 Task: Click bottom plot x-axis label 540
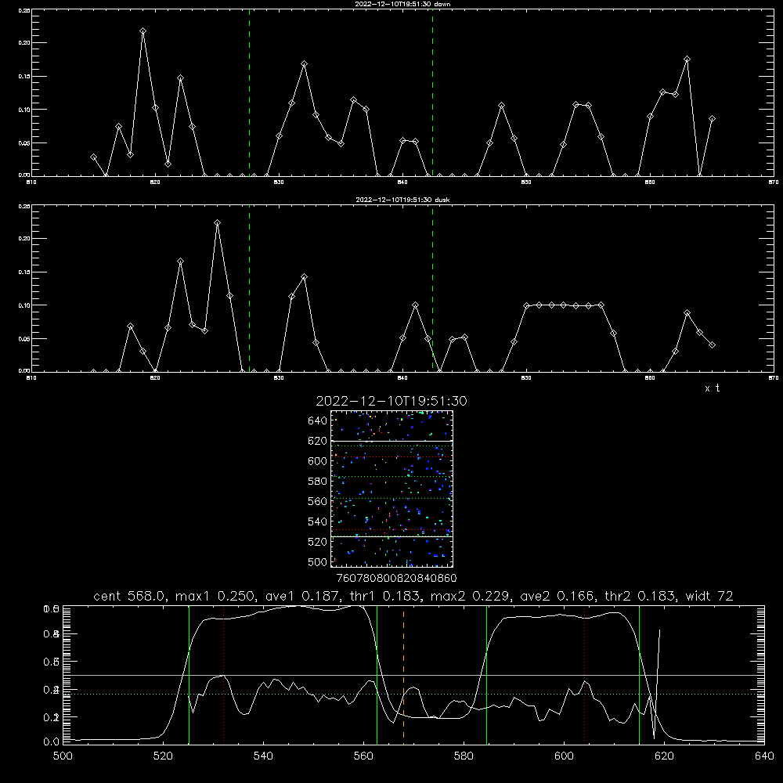click(x=263, y=756)
